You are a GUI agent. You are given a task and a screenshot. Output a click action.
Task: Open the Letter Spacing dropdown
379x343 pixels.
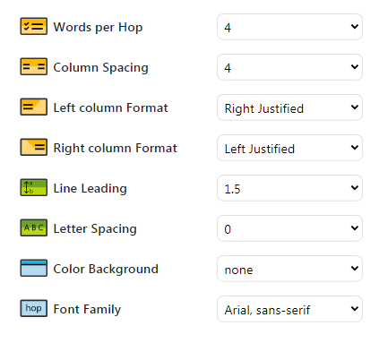[x=289, y=228]
